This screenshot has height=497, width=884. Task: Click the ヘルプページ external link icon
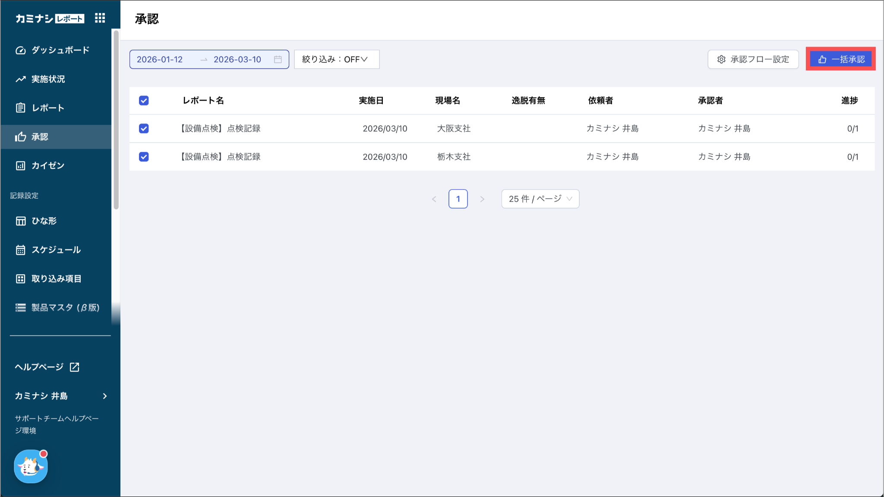(75, 367)
